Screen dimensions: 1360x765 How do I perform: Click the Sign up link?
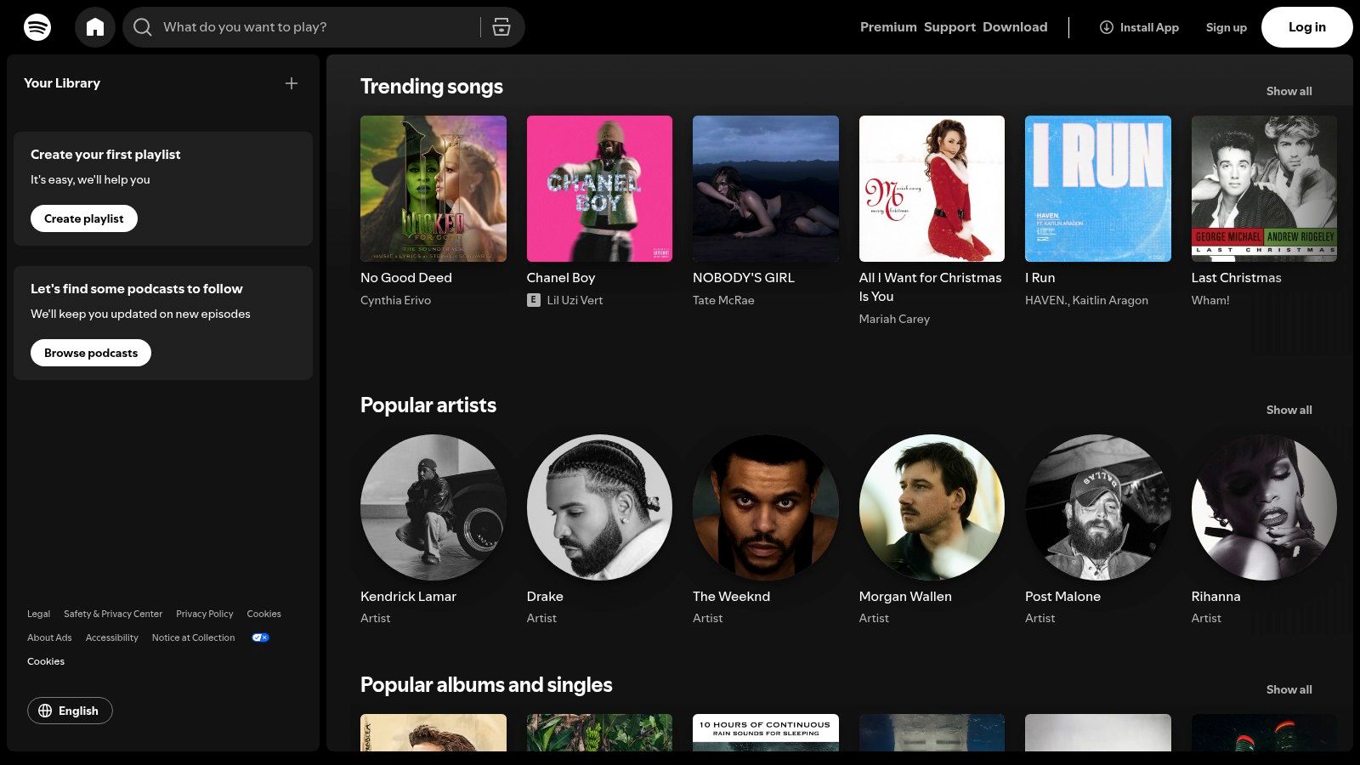[1226, 27]
